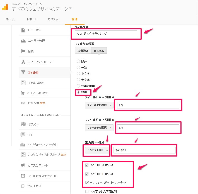This screenshot has width=198, height=194.
Task: Select the 除外 radio button
Action: coord(78,61)
